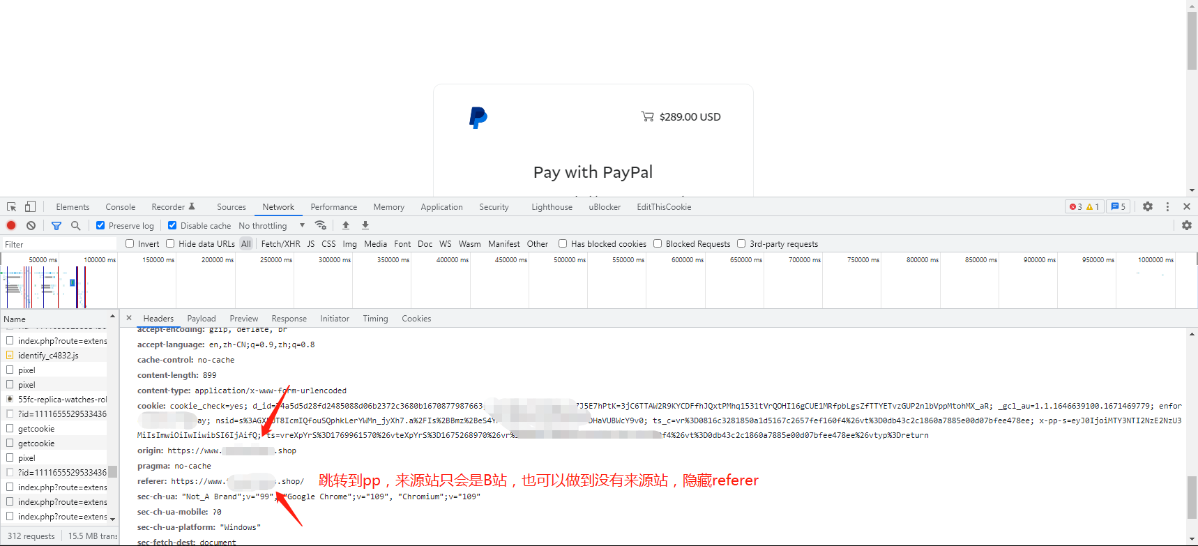The image size is (1198, 546).
Task: Stop recording network log red button
Action: coord(11,225)
